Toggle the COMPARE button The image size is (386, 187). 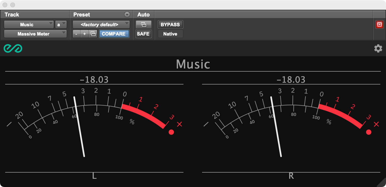pyautogui.click(x=114, y=34)
